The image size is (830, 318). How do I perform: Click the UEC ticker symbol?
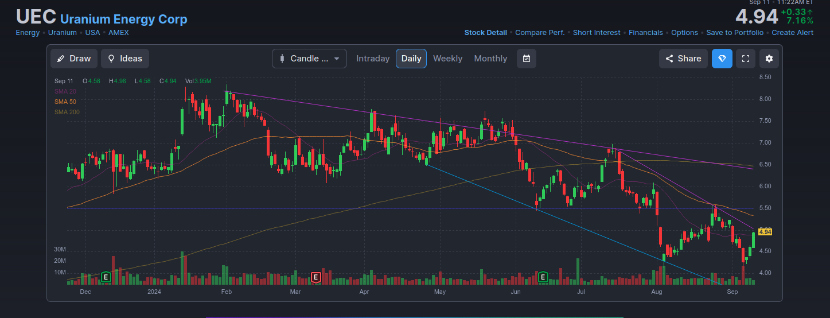point(36,17)
